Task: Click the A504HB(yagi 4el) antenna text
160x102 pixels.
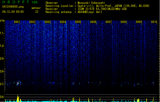Action: point(90,12)
